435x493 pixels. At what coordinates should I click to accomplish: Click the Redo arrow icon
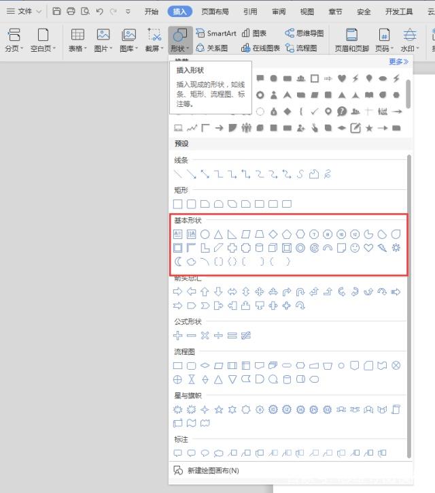tap(114, 12)
